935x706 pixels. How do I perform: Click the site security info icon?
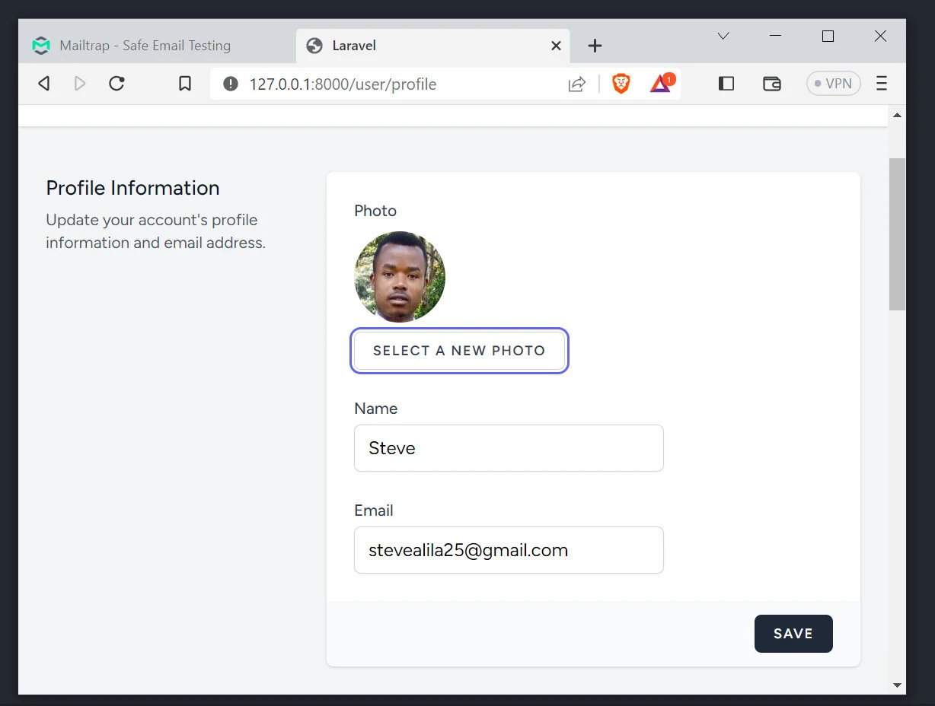[231, 84]
